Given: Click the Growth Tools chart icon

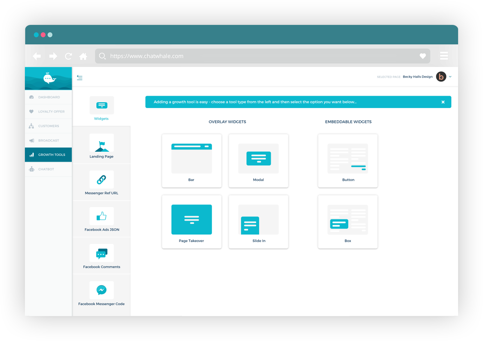Looking at the screenshot, I should pos(32,155).
